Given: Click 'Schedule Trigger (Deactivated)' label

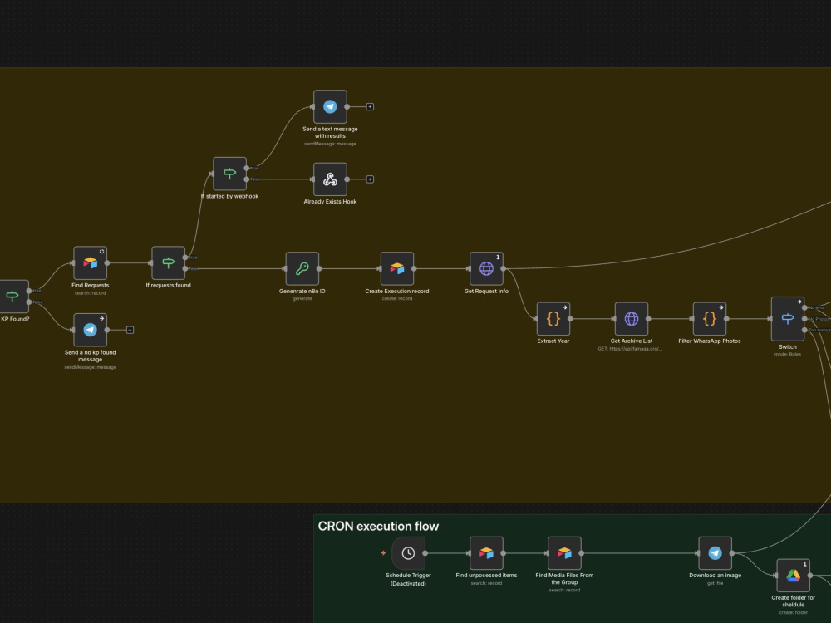Looking at the screenshot, I should pos(408,579).
